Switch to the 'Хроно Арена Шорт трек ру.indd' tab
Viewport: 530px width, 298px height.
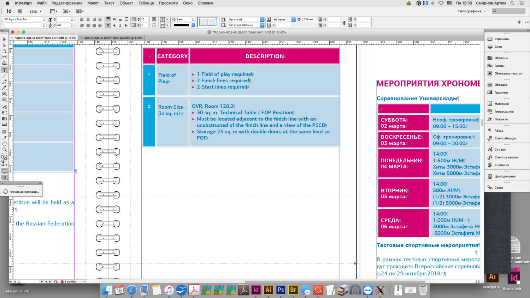point(113,38)
